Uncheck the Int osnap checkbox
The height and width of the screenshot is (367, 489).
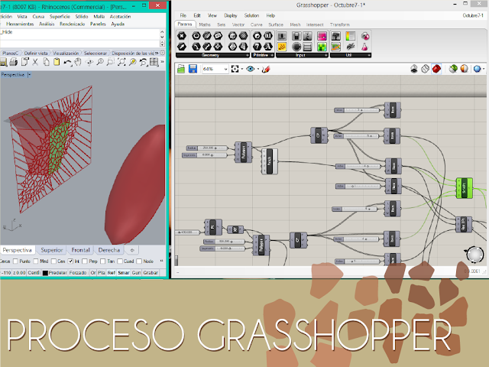pos(70,261)
